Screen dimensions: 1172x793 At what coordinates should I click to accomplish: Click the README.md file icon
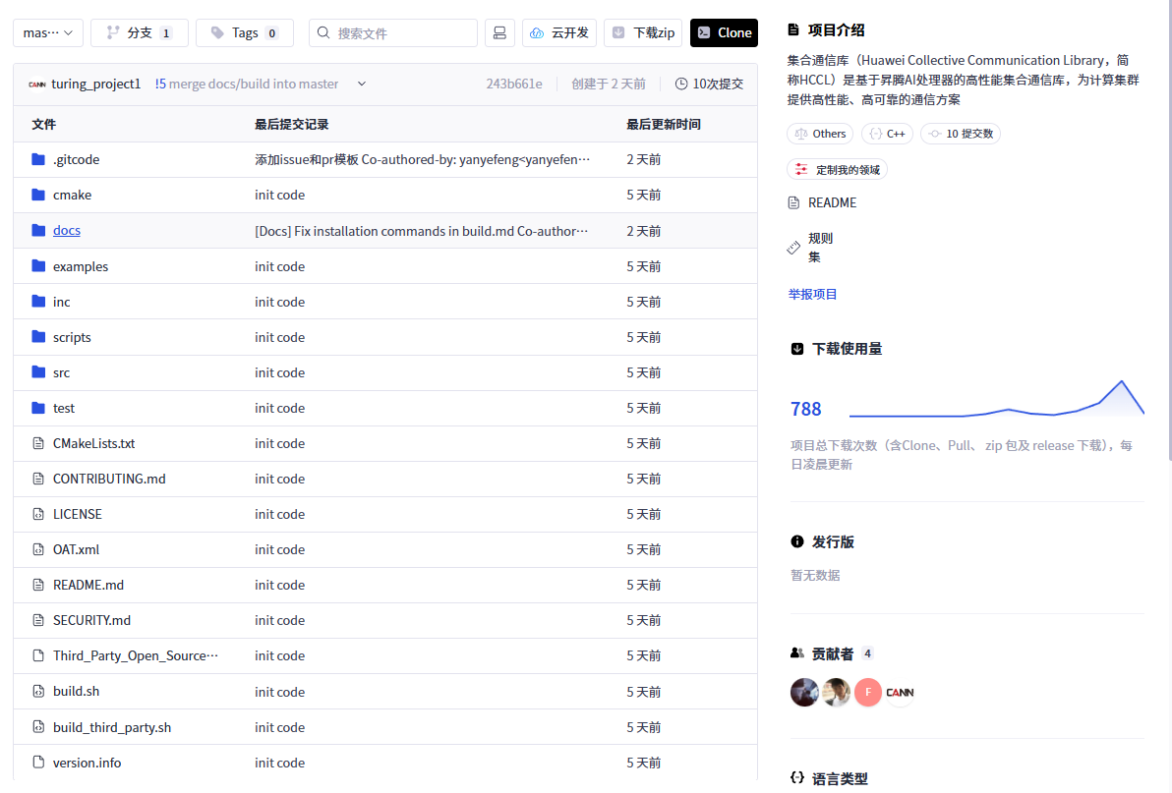pos(38,585)
